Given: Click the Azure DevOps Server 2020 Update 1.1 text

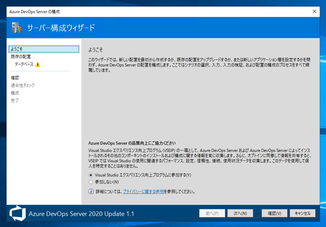Looking at the screenshot, I should 81,214.
